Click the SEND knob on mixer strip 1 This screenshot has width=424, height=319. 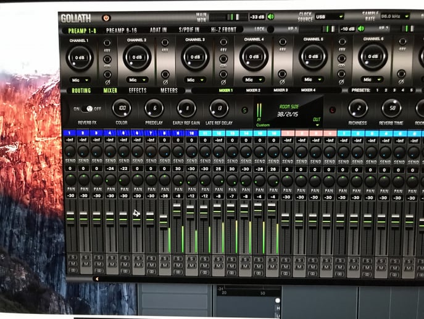tap(70, 151)
